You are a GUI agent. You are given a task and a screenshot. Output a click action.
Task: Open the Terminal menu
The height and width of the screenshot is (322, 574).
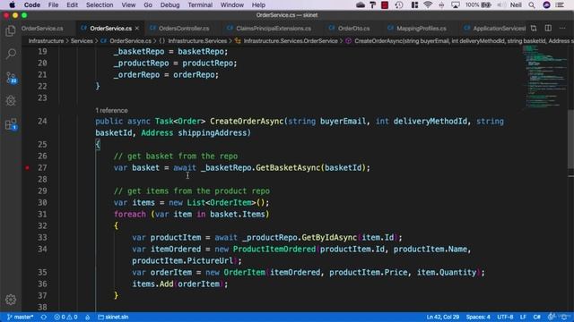coord(200,4)
